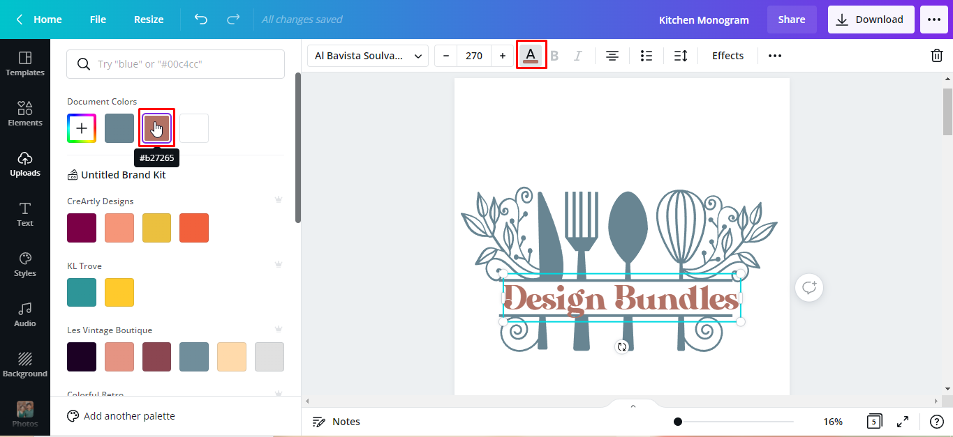Click the color panel vertical scrollbar
This screenshot has height=437, width=953.
[298, 148]
